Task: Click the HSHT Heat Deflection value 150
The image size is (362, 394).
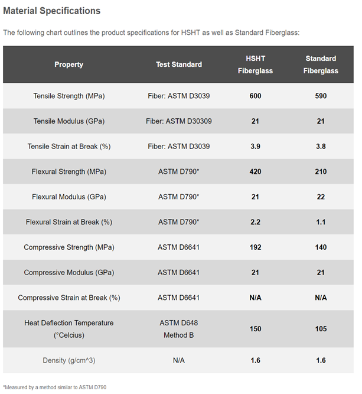Action: [255, 329]
